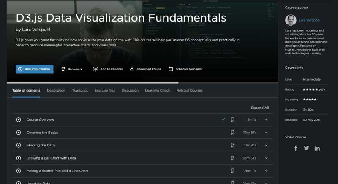Open Lars Verspohl author link
This screenshot has height=184, width=338.
click(309, 20)
